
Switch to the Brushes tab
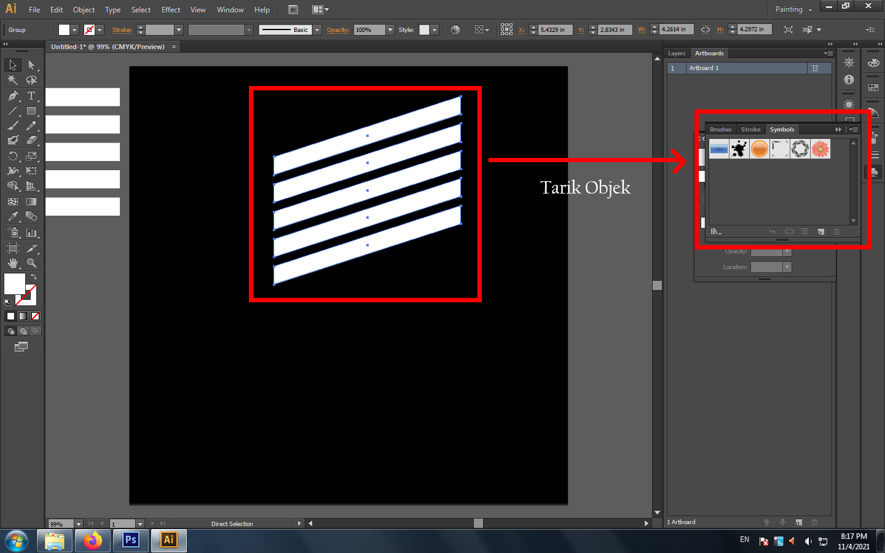click(720, 130)
